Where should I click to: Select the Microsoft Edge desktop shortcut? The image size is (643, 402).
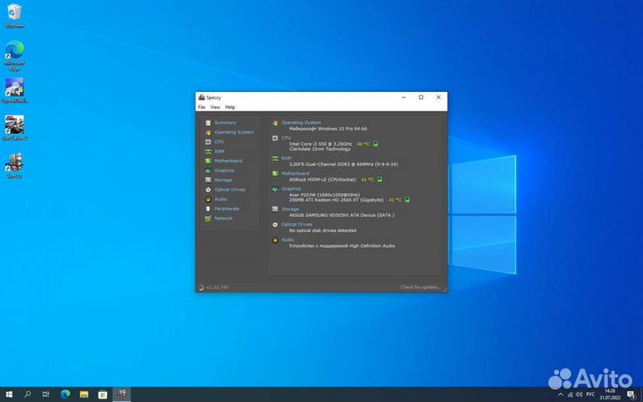pos(14,55)
